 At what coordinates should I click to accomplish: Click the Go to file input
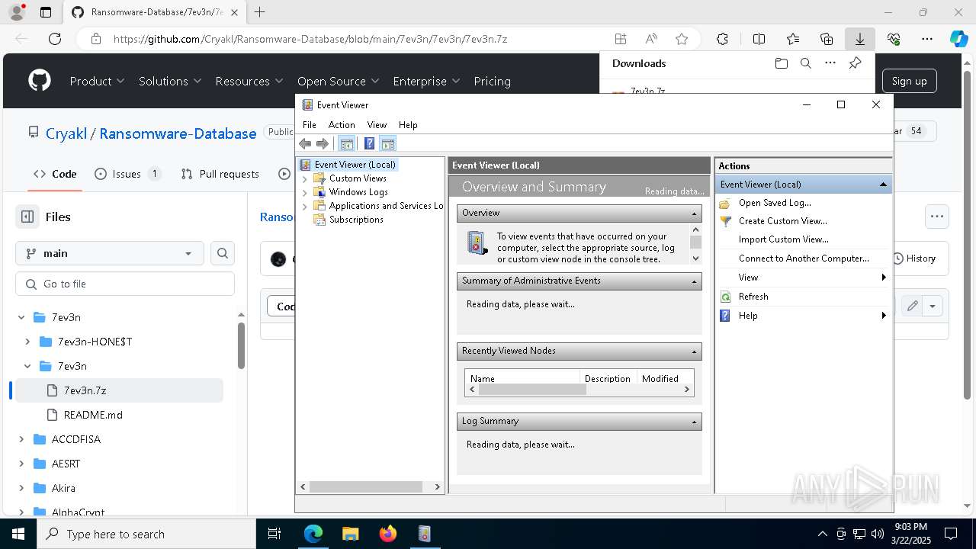(x=125, y=284)
